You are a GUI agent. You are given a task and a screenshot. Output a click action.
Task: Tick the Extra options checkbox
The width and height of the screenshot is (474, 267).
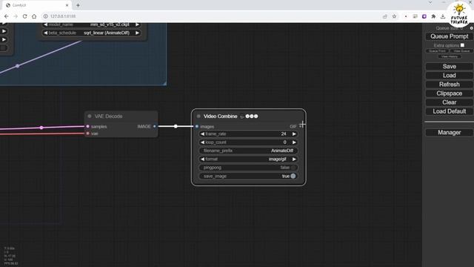462,45
